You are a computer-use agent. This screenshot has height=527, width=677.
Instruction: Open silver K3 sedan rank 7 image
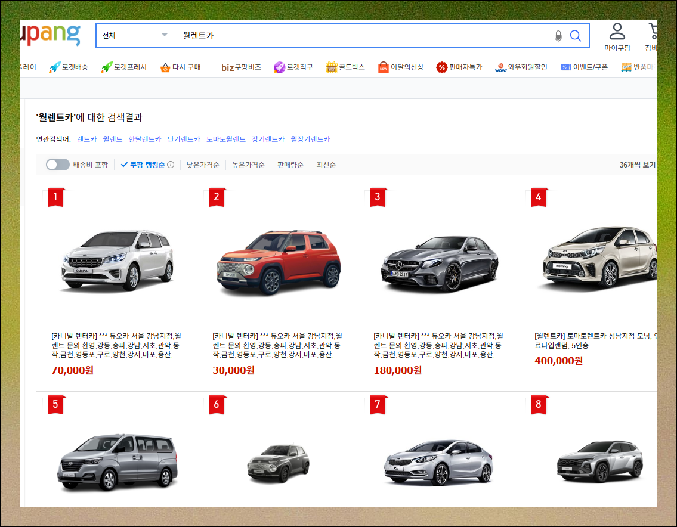click(x=439, y=463)
